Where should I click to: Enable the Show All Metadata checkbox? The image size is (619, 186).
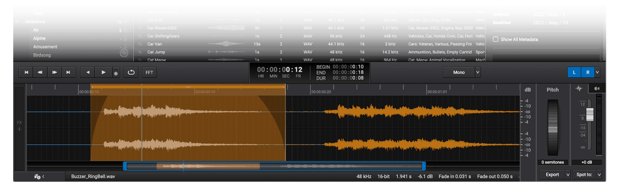click(x=496, y=39)
